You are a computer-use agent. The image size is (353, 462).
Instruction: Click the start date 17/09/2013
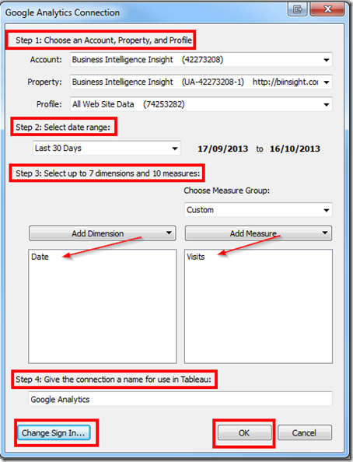point(222,149)
